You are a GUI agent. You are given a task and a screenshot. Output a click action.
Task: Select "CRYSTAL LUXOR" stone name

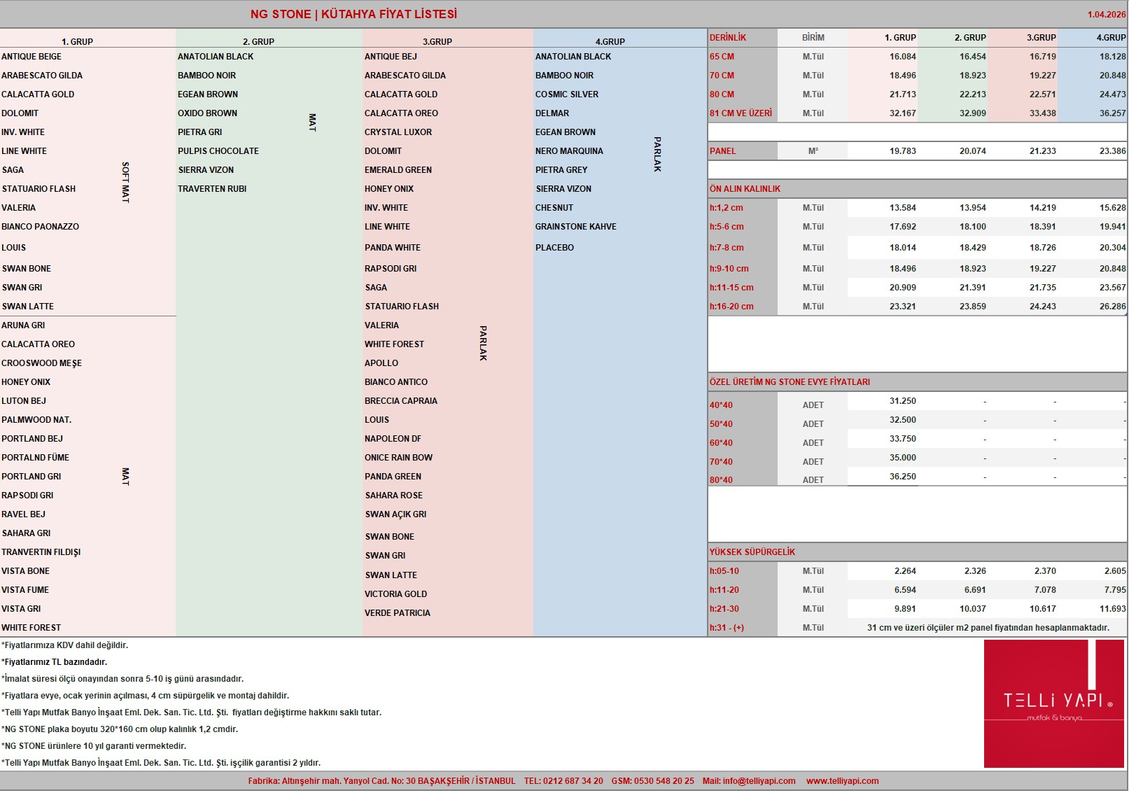pos(398,132)
